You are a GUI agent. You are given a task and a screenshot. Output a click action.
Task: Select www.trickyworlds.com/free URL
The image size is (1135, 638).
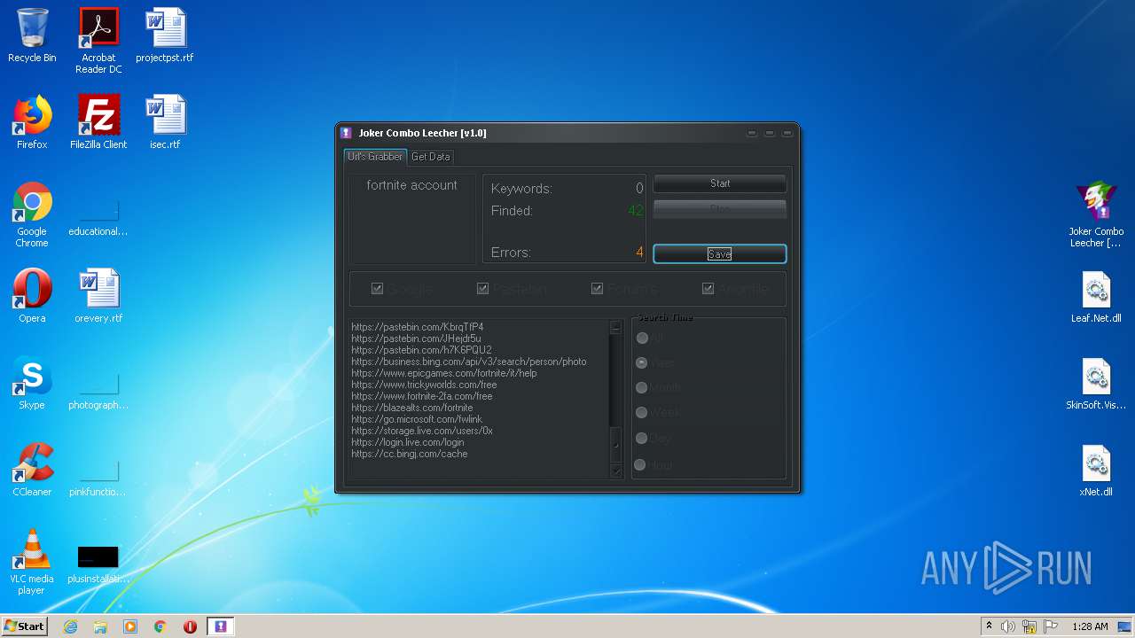coord(424,385)
